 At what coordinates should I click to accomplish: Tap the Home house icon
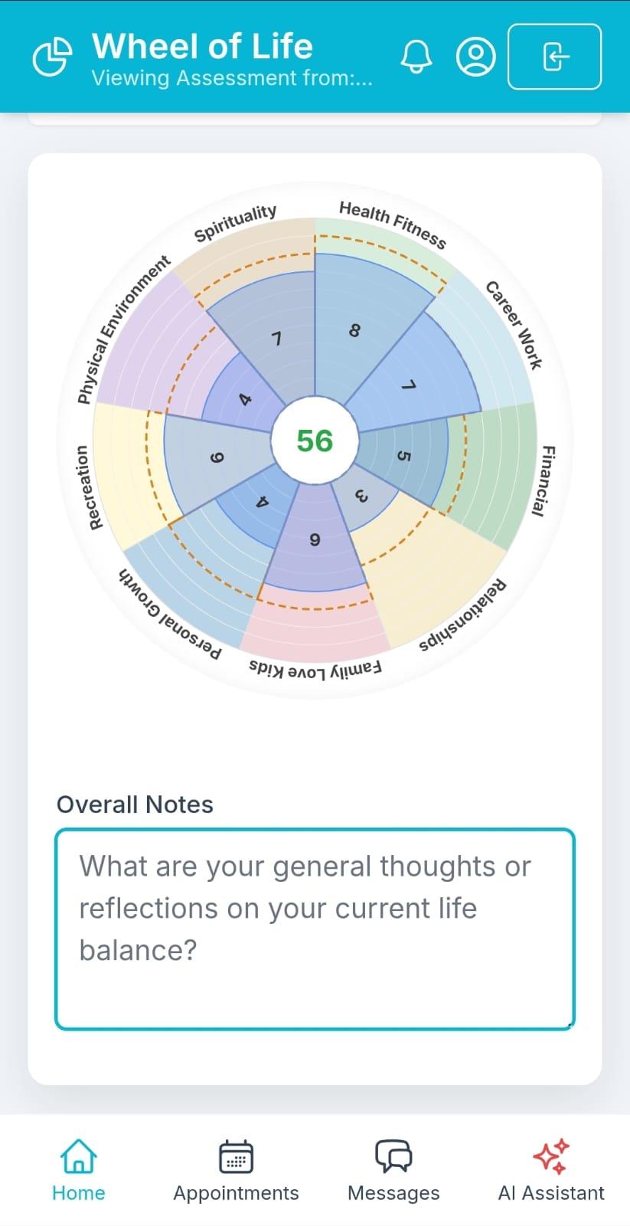[79, 1156]
